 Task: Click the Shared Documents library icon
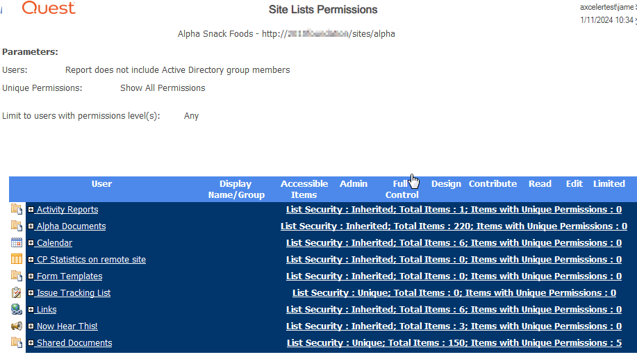pos(17,342)
